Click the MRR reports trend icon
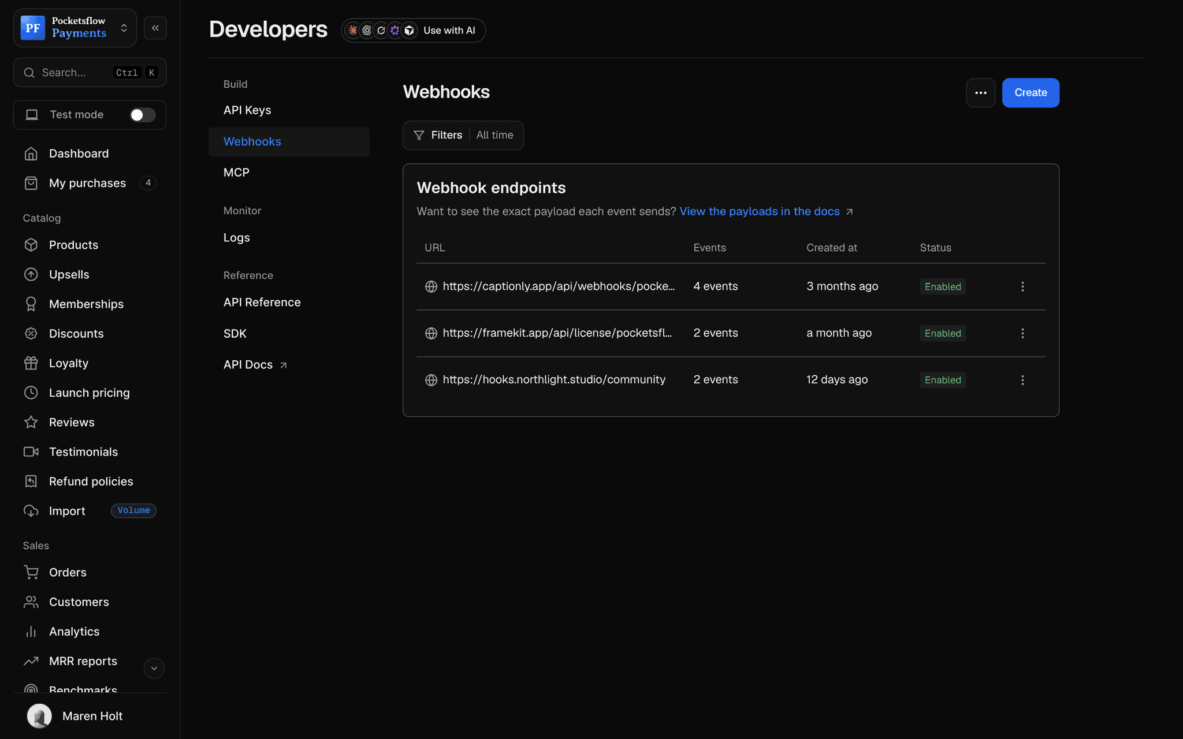This screenshot has width=1183, height=739. [x=31, y=661]
